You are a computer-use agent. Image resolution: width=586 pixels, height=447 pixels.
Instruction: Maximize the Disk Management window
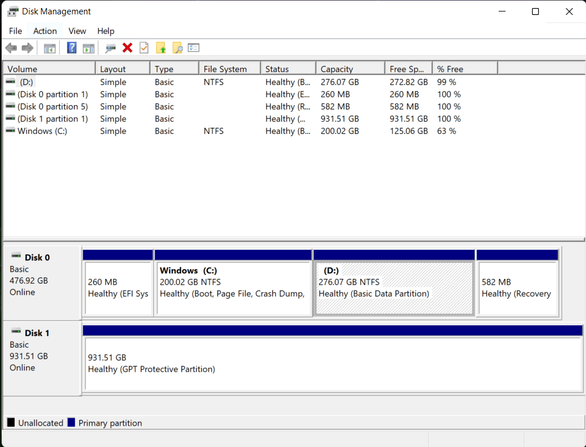point(535,12)
